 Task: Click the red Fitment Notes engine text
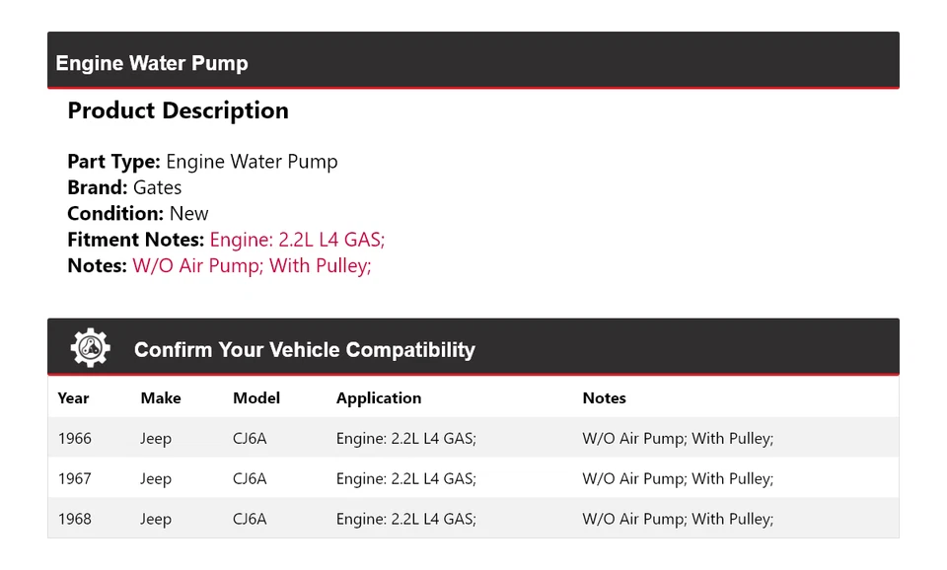click(297, 240)
